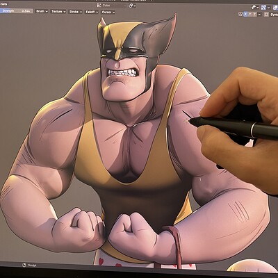Open the Cursor settings dropdown
The width and height of the screenshot is (278, 278).
point(108,13)
